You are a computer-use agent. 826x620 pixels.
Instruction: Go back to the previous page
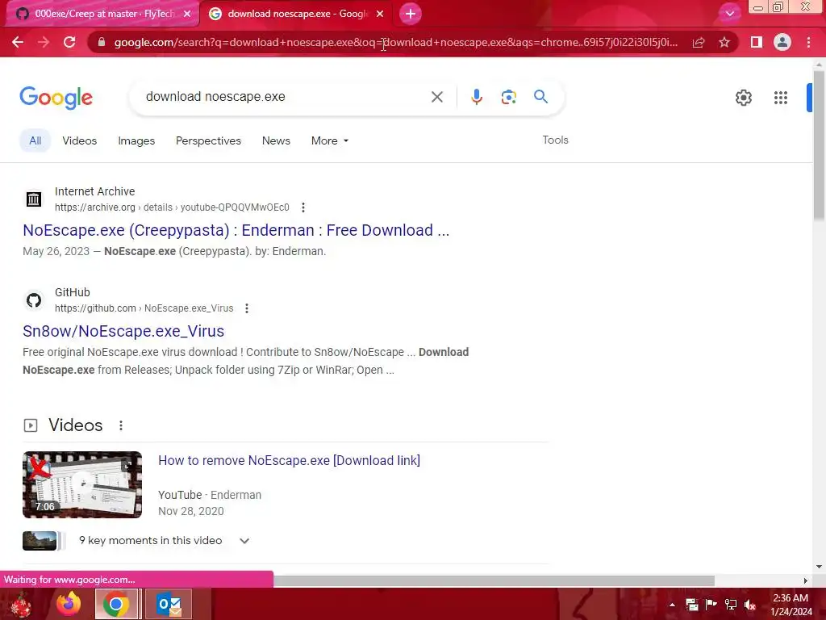coord(18,42)
